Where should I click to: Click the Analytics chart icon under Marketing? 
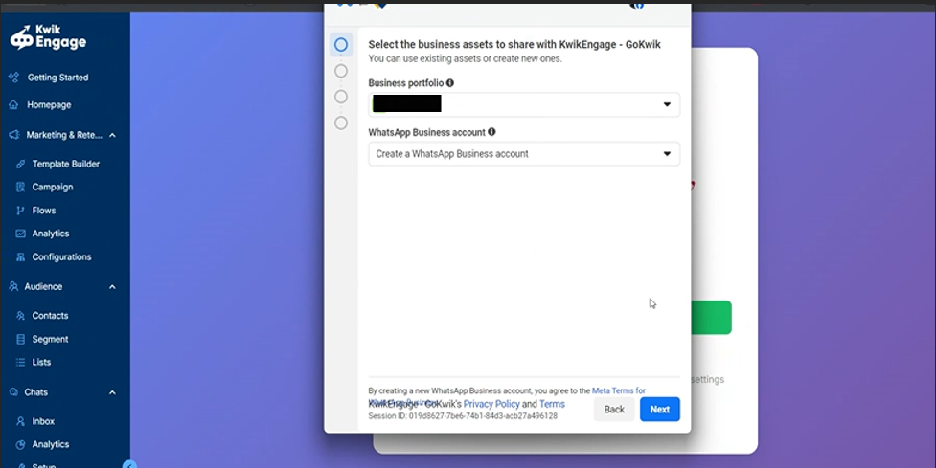pos(20,234)
